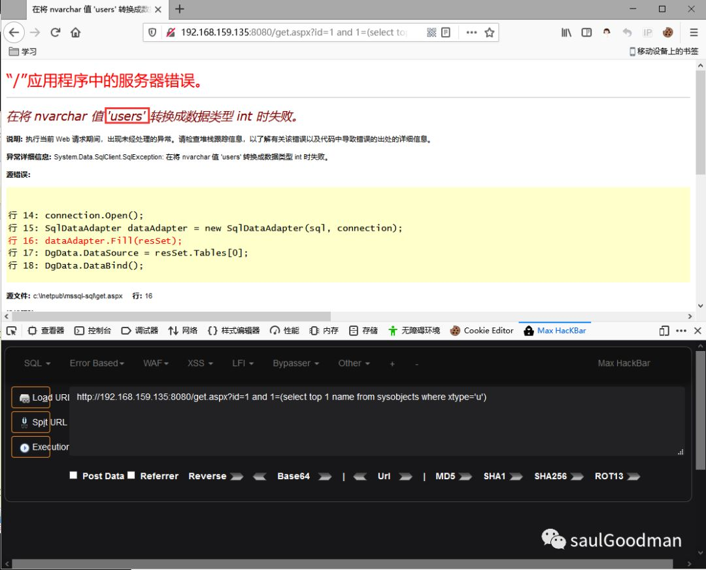Open 移动设备上的书签 mobile bookmarks
This screenshot has height=570, width=706.
click(x=664, y=52)
